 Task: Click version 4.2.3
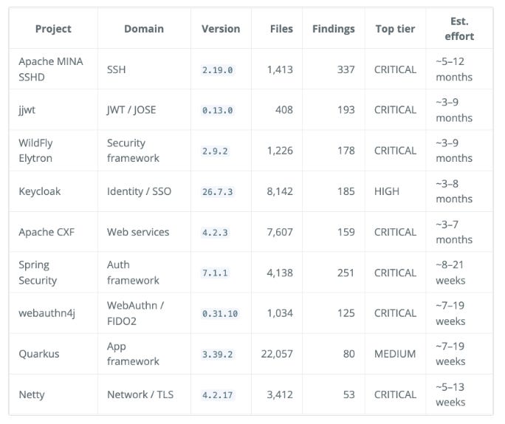tap(215, 233)
